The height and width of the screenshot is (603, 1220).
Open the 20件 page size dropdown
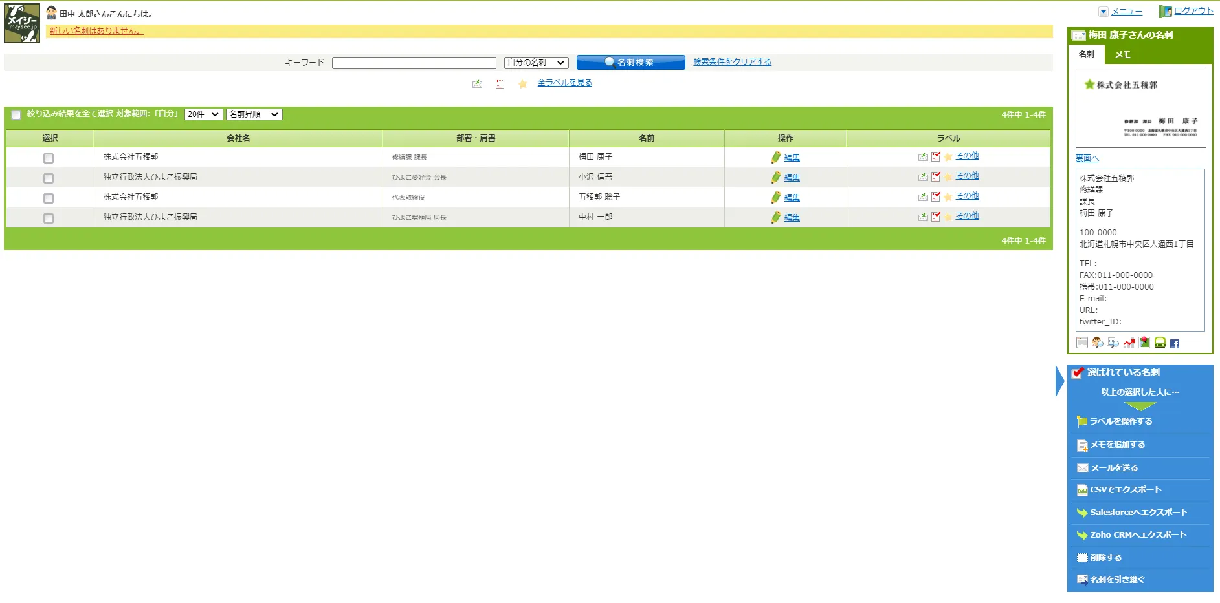point(203,114)
